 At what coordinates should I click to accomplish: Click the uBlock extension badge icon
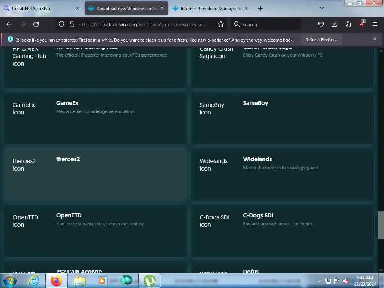tap(362, 24)
